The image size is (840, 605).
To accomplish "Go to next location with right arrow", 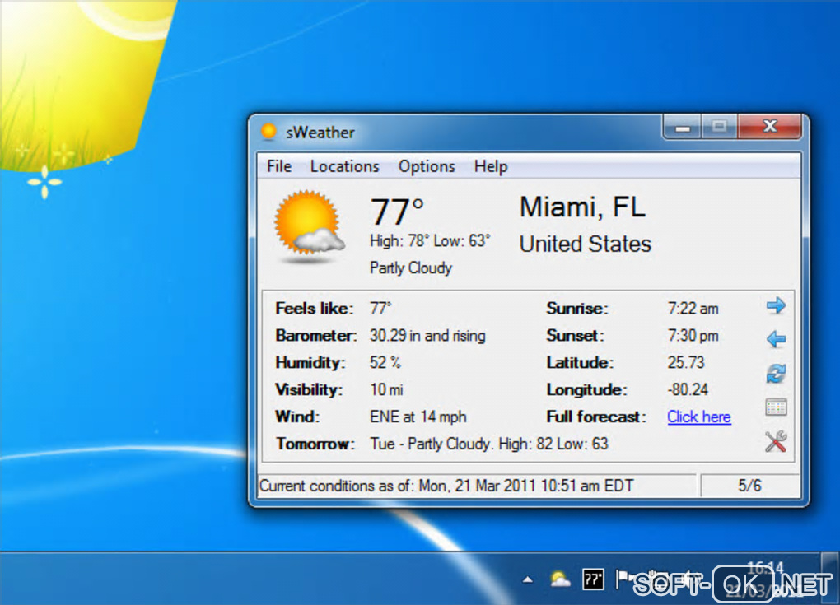I will [776, 306].
